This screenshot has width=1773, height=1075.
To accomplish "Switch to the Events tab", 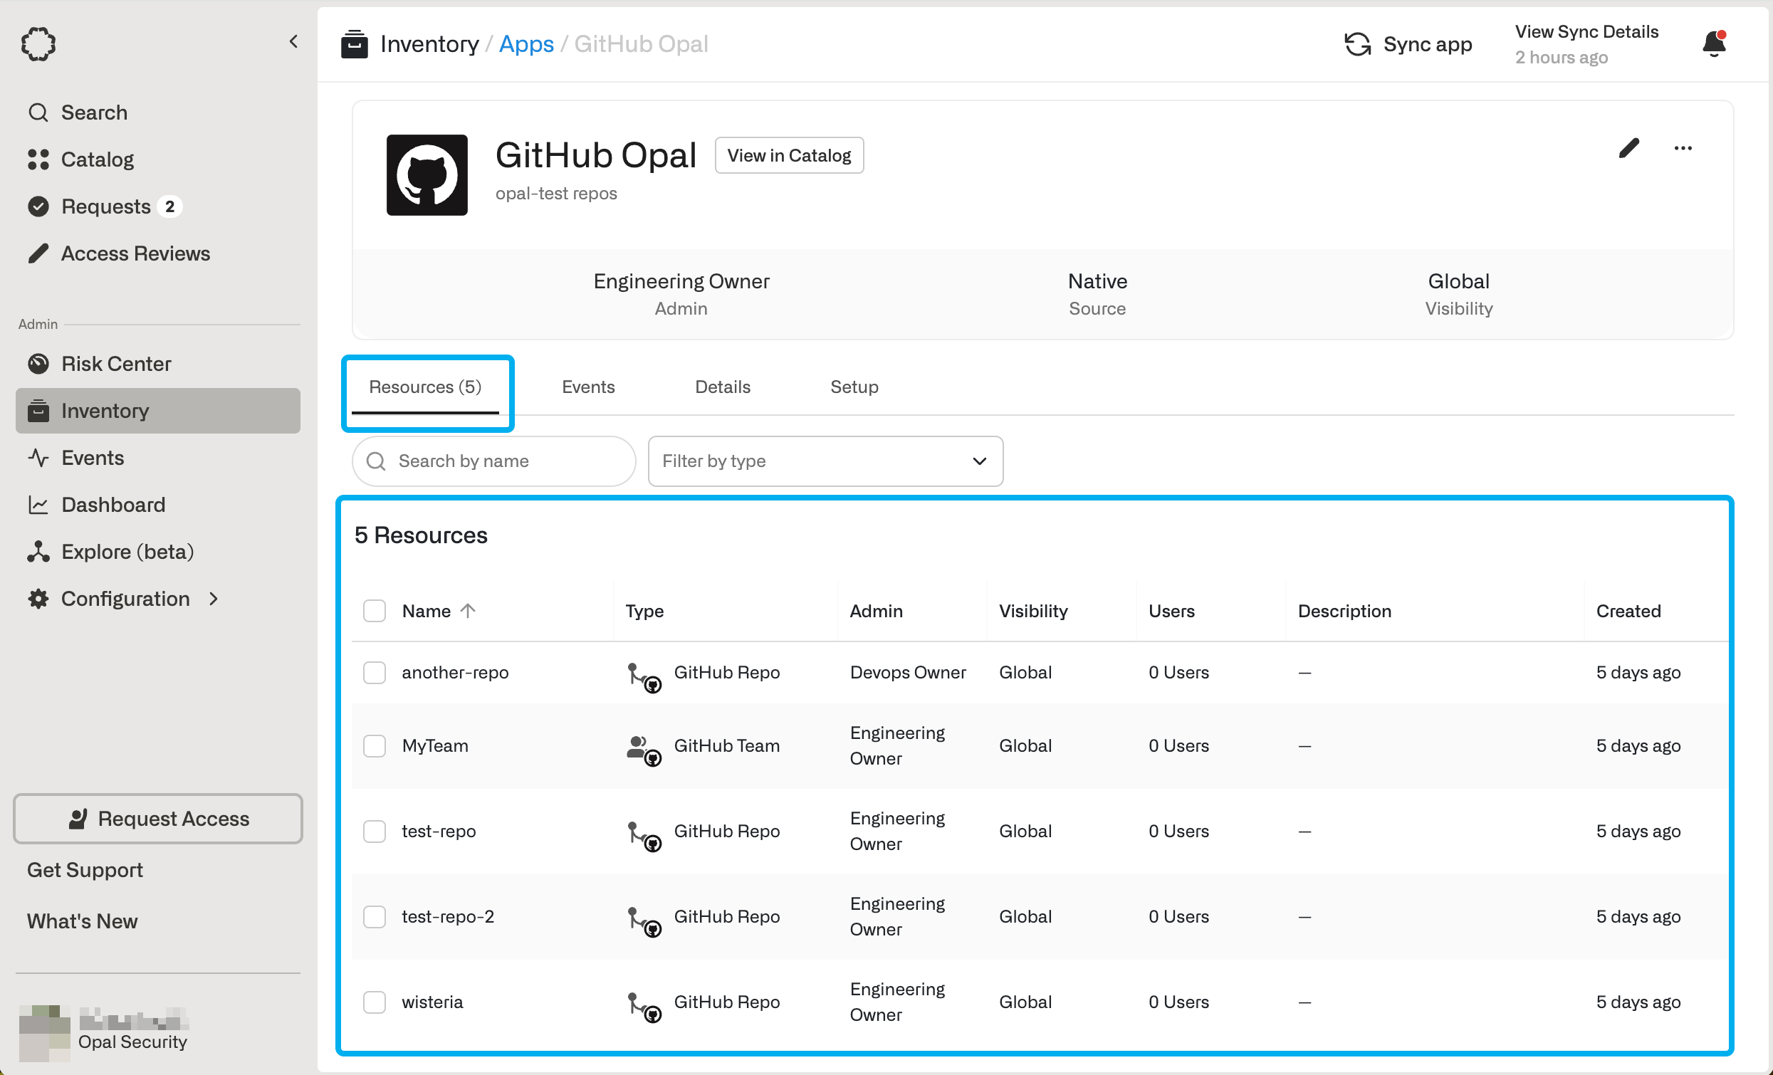I will 588,387.
